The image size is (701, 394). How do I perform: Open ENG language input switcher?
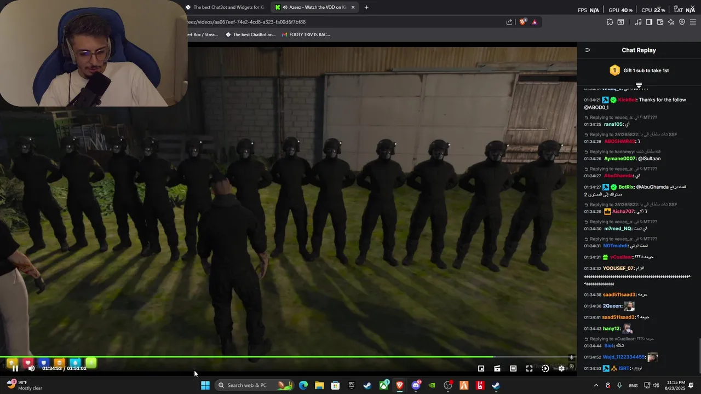[633, 385]
